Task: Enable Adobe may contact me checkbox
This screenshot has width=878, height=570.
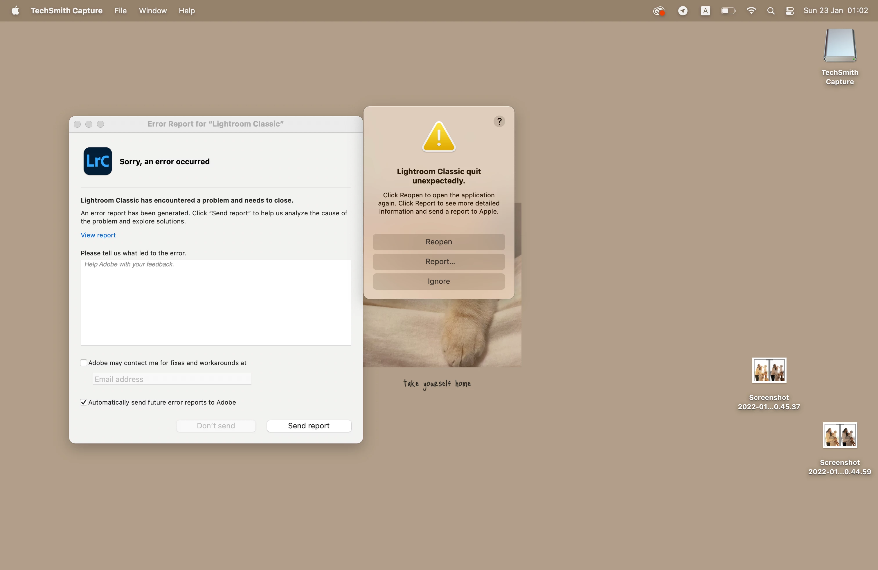Action: (x=84, y=363)
